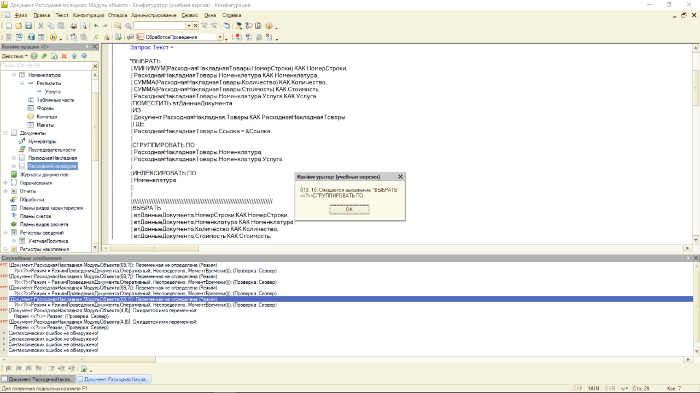Move item down with blue down arrow
The width and height of the screenshot is (700, 393).
click(x=84, y=56)
